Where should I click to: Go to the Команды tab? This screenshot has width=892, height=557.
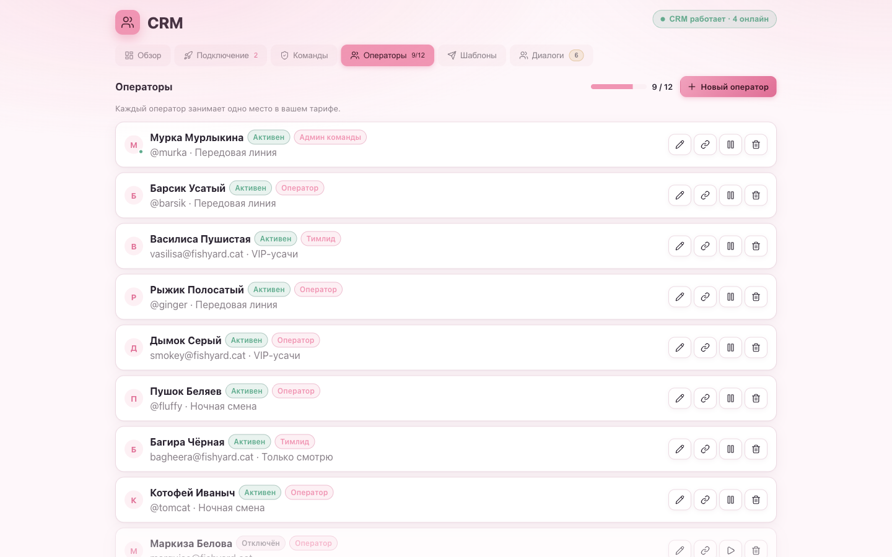coord(304,56)
